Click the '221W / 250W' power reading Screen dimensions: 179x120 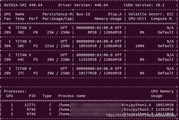click(x=57, y=46)
